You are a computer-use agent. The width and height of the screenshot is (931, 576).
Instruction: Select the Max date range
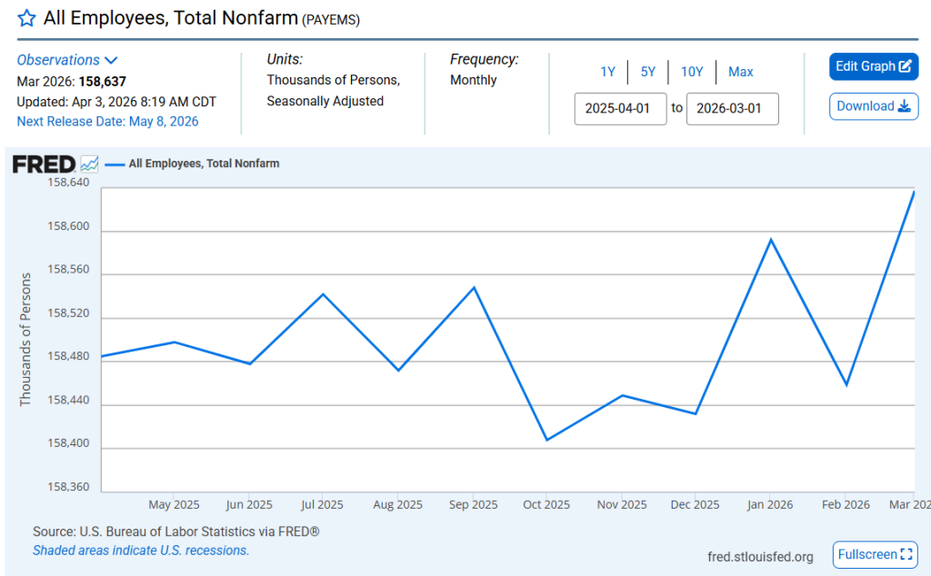click(x=740, y=72)
